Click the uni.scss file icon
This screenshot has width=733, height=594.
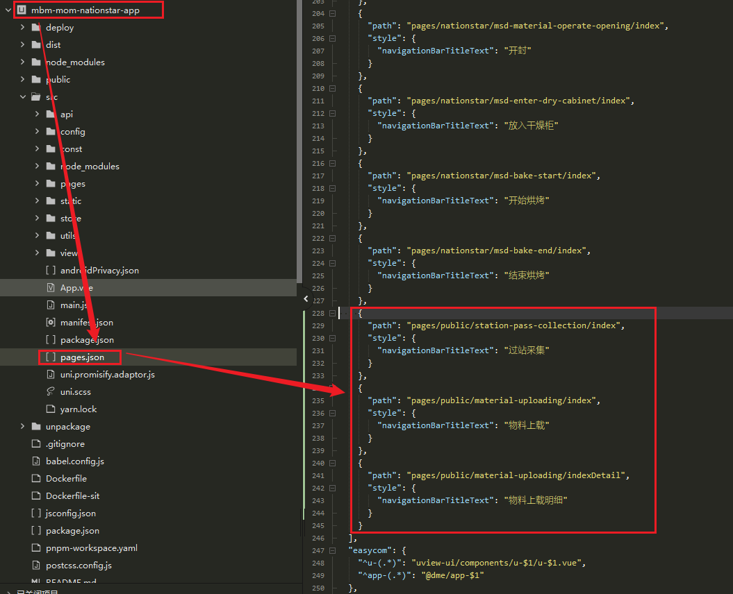pos(50,392)
